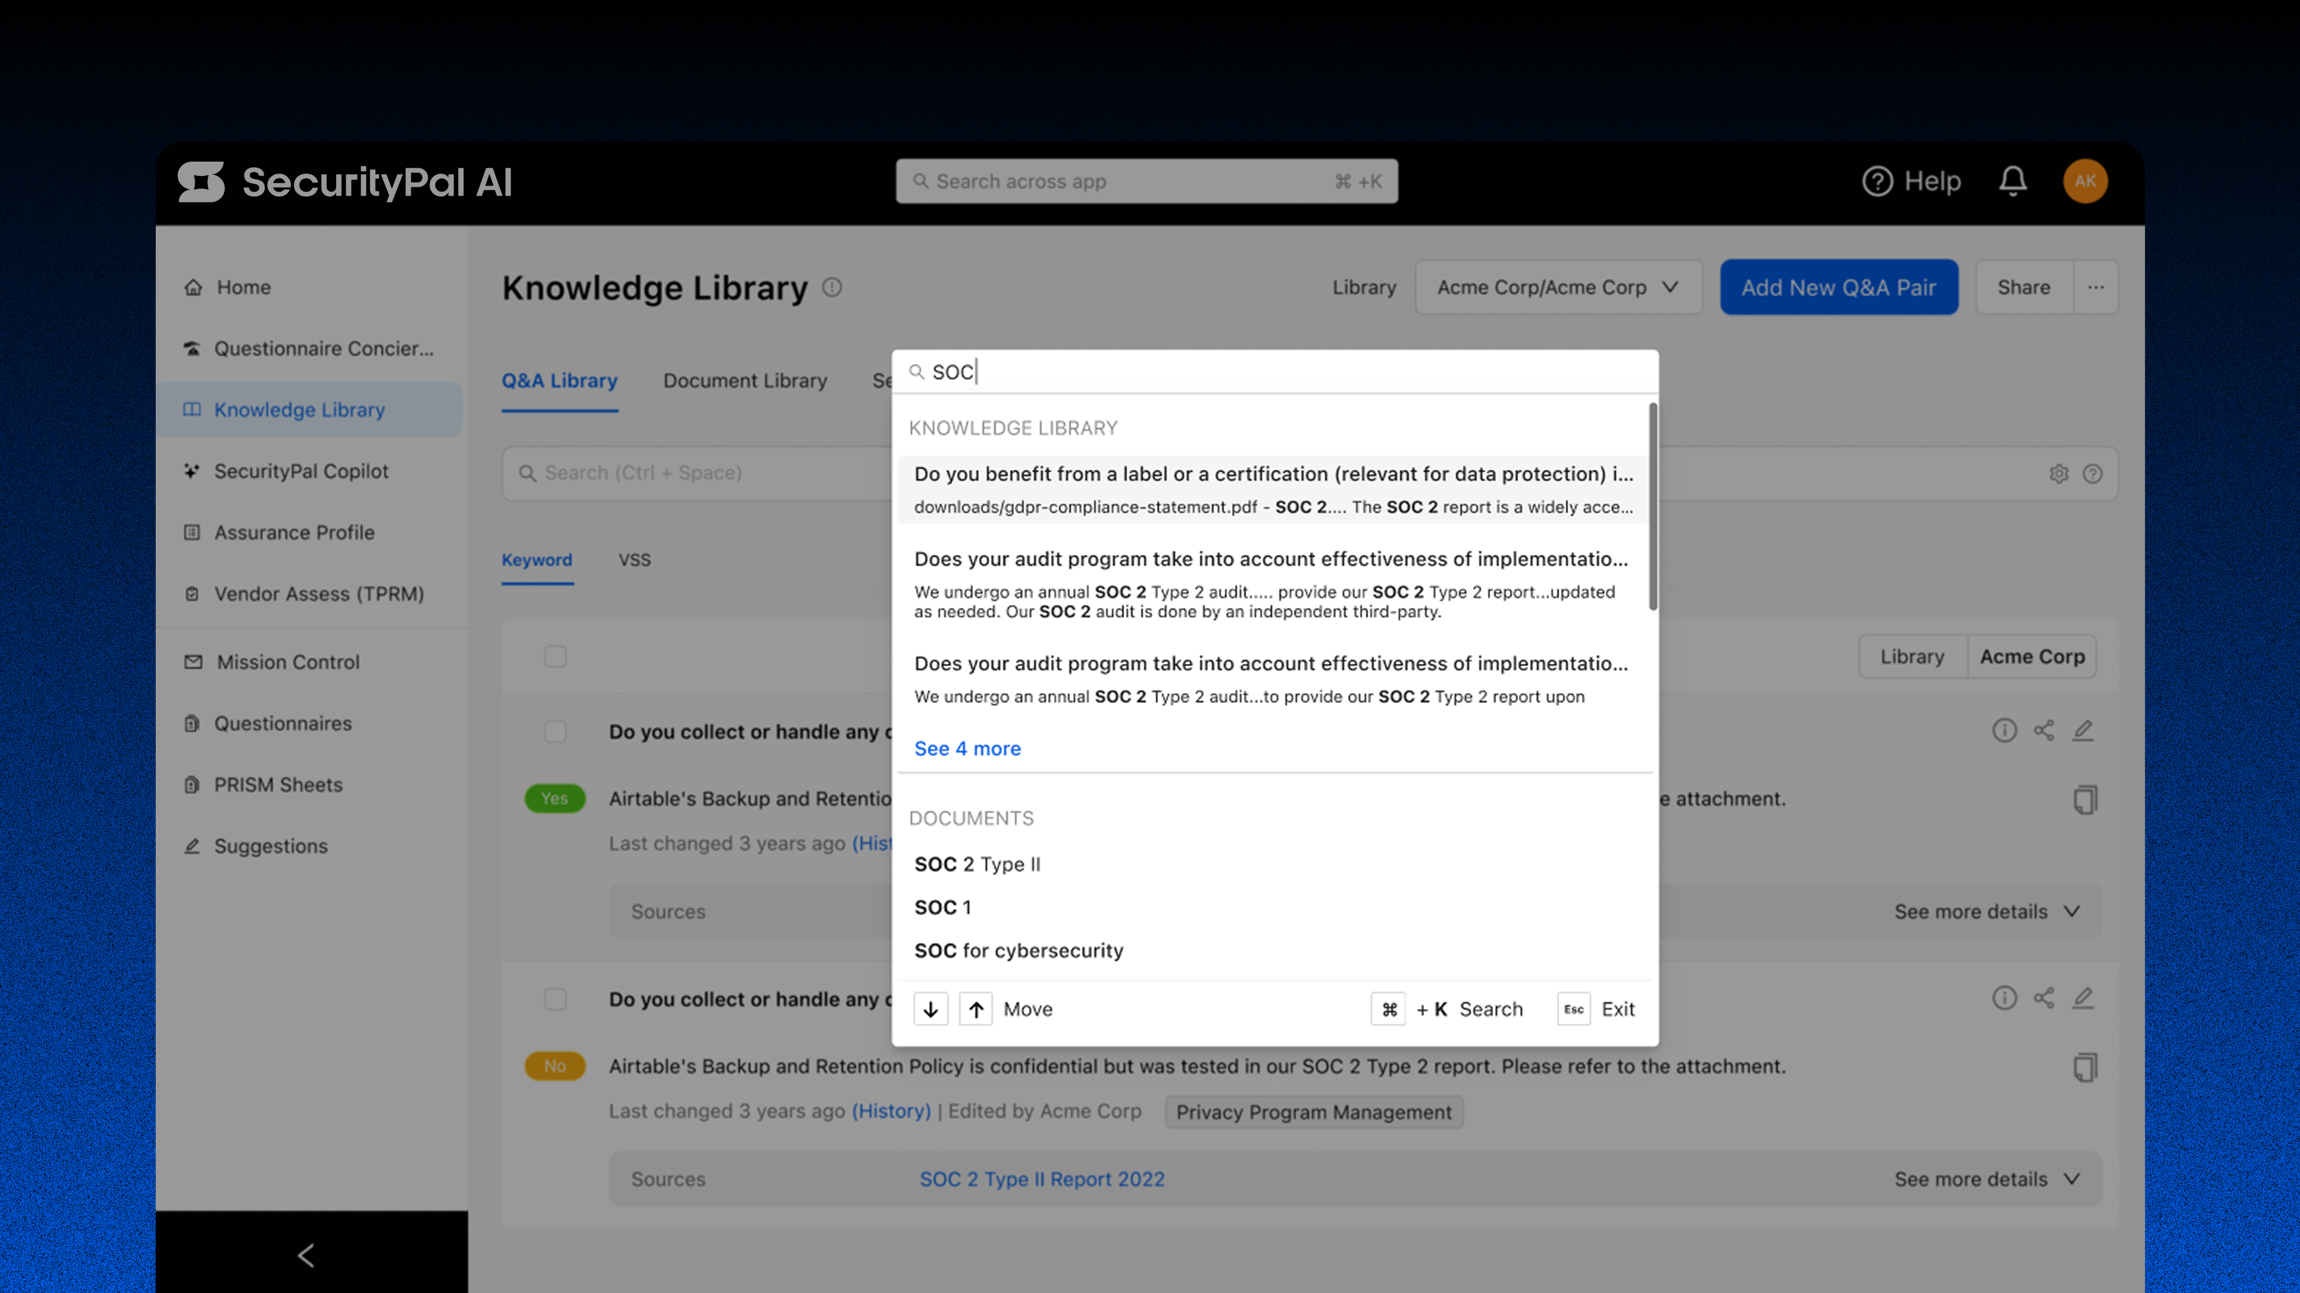2300x1293 pixels.
Task: Select Knowledge Library in sidebar
Action: pyautogui.click(x=309, y=409)
